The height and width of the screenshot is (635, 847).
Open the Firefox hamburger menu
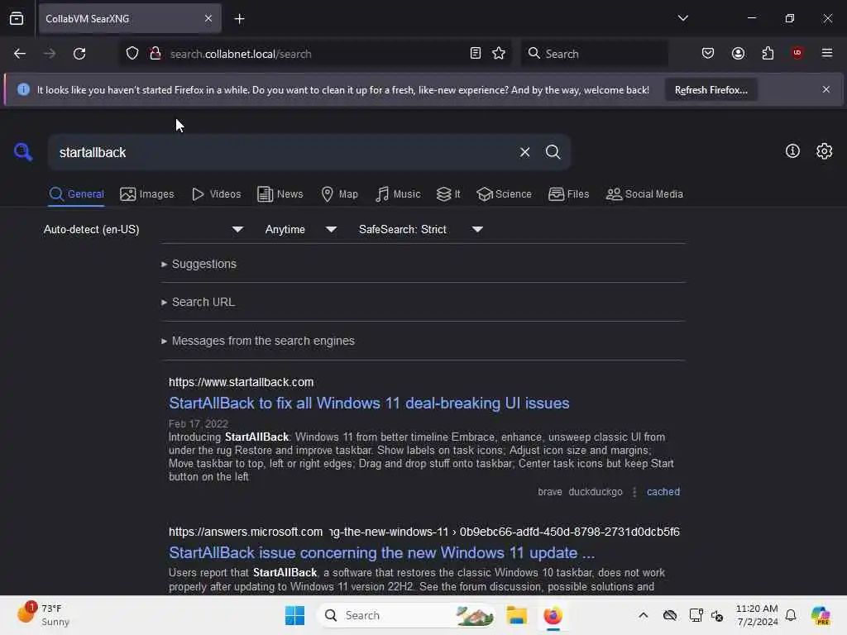click(x=826, y=53)
